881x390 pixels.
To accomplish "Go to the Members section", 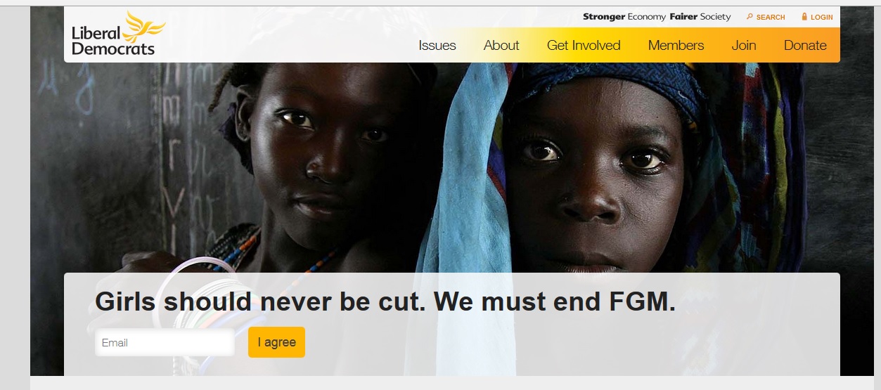I will (676, 46).
